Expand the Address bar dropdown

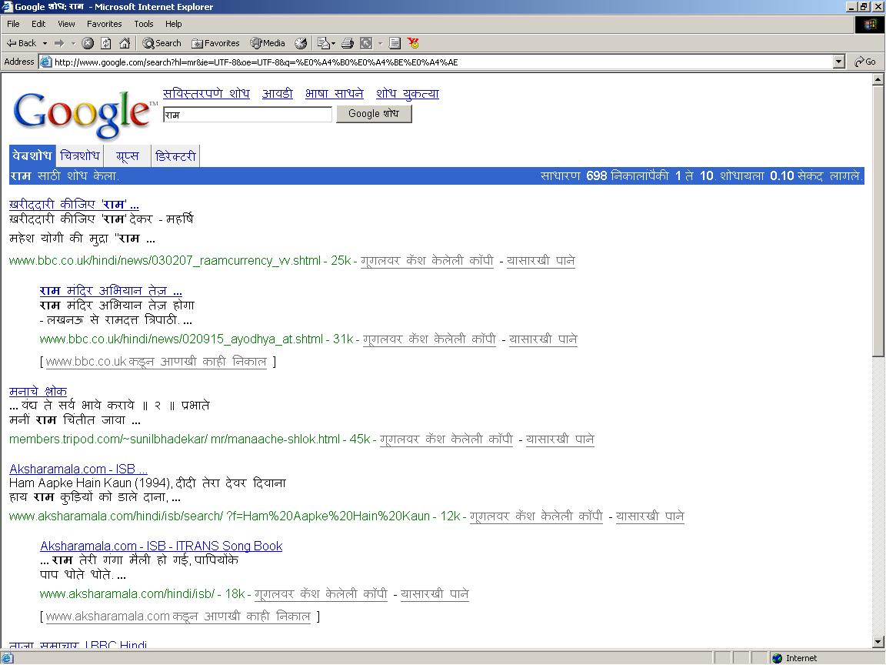coord(839,62)
